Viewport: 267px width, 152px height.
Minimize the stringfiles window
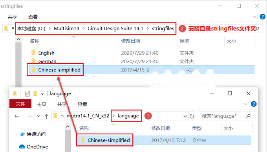221,6
